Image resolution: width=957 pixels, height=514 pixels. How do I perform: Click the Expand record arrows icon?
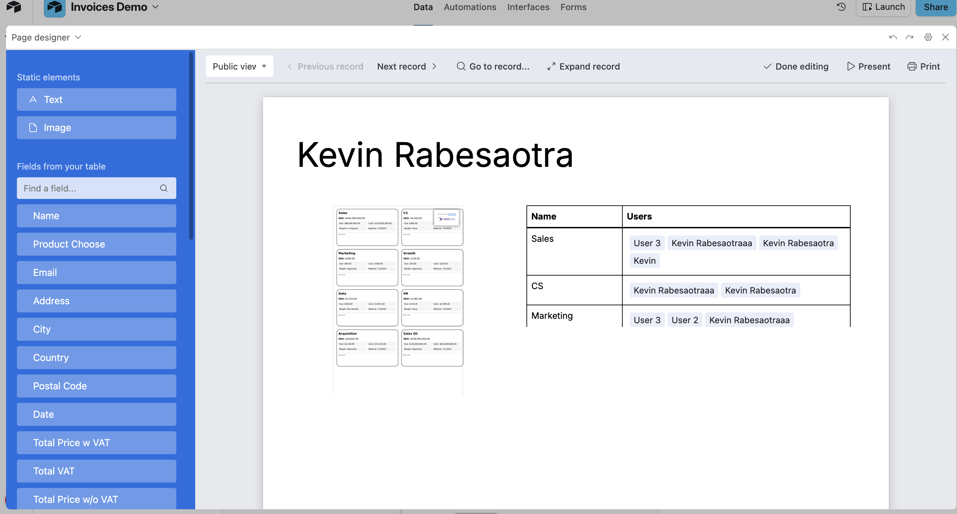[x=551, y=66]
